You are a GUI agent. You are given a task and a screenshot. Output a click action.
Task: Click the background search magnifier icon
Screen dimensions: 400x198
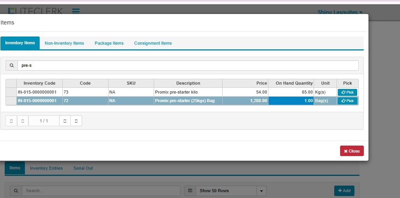coord(16,191)
